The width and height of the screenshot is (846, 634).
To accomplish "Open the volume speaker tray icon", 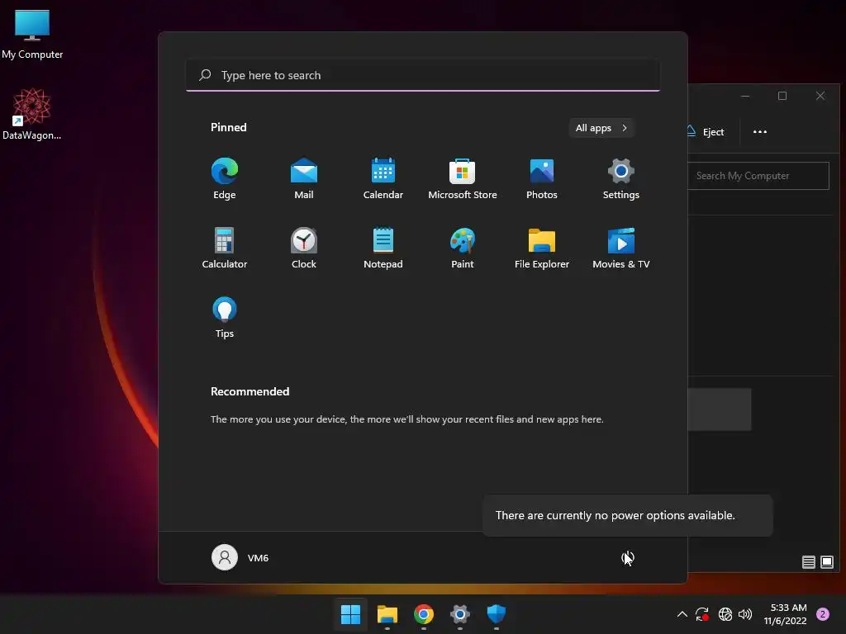I will tap(745, 614).
